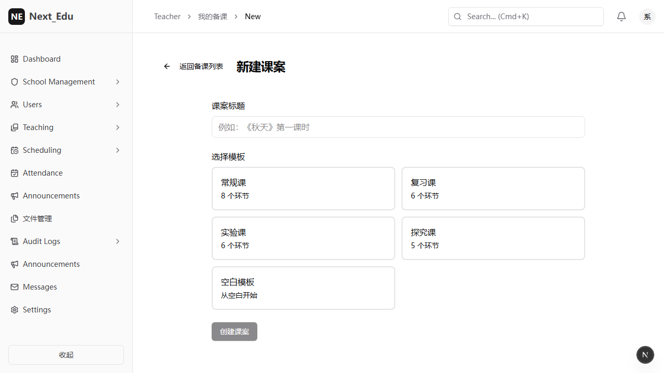Expand School Management chevron

(x=118, y=82)
